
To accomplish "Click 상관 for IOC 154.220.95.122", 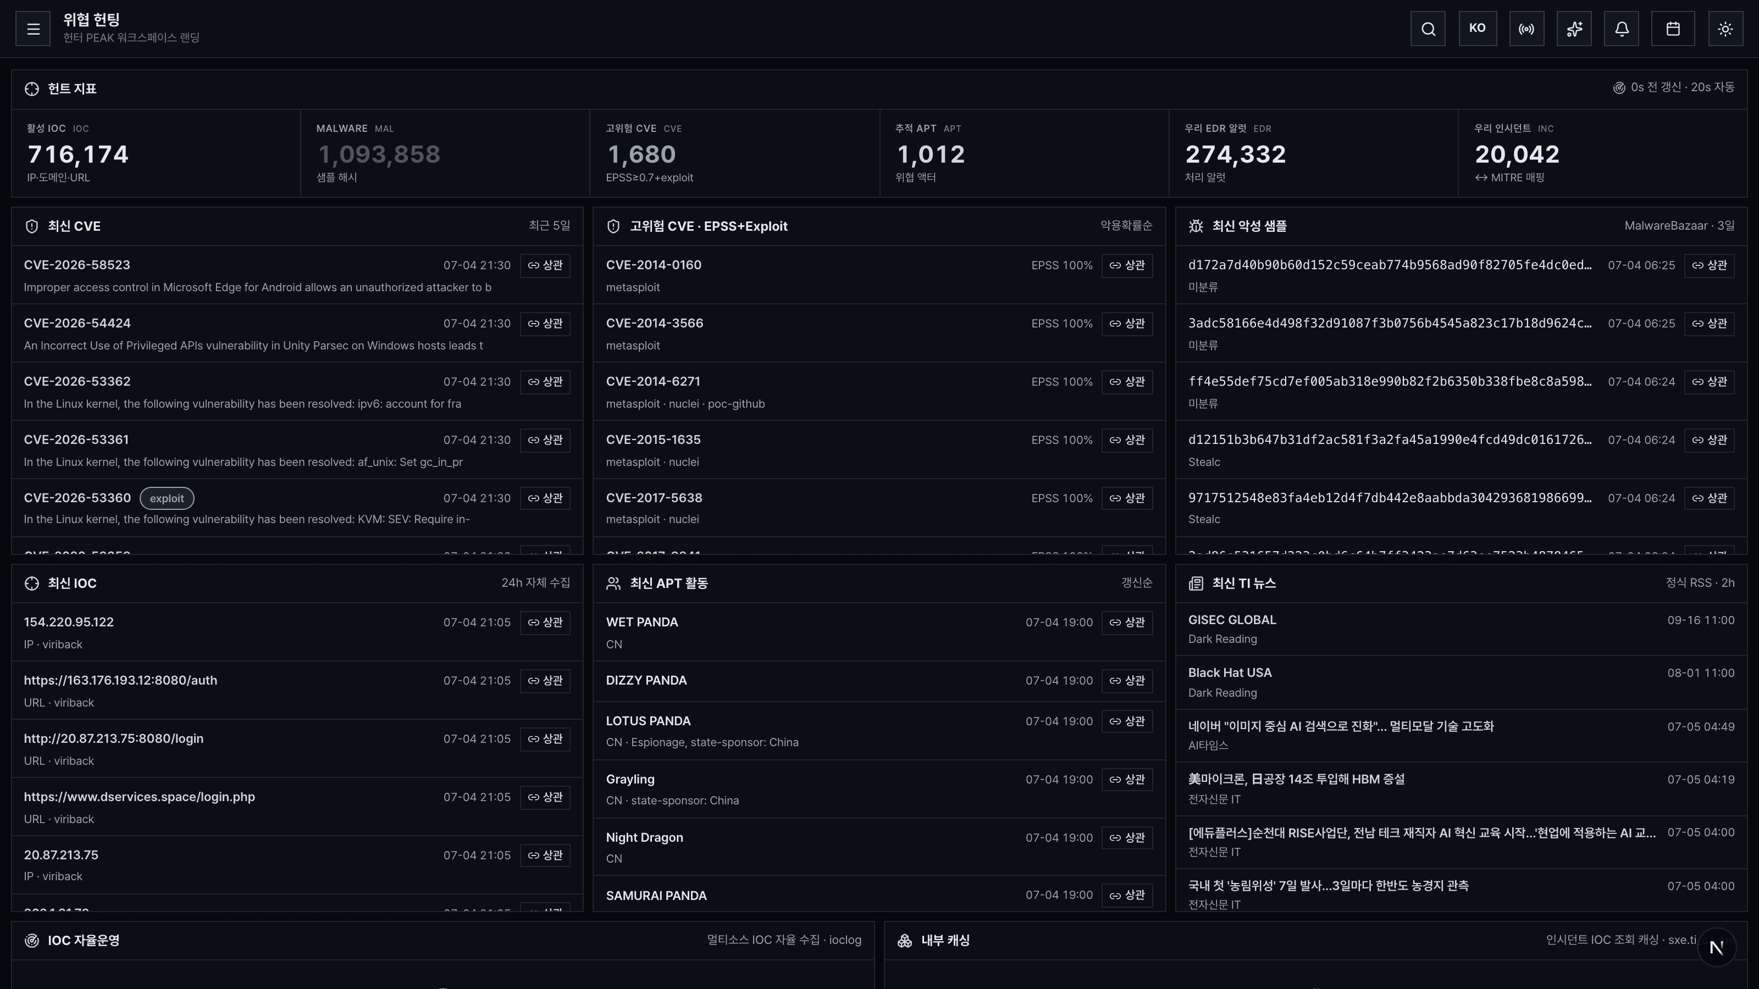I will 545,623.
